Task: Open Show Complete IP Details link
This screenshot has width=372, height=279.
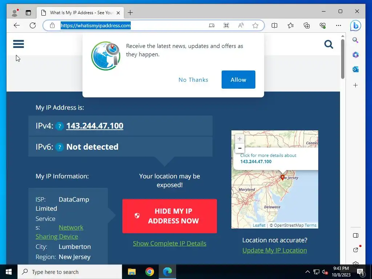Action: 170,243
